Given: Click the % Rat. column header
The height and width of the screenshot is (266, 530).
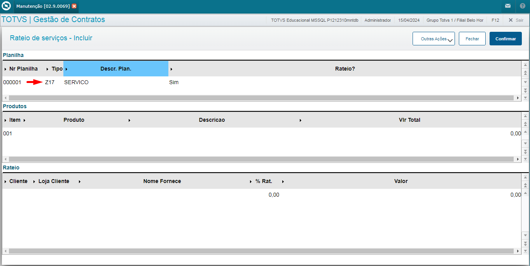Looking at the screenshot, I should [264, 181].
